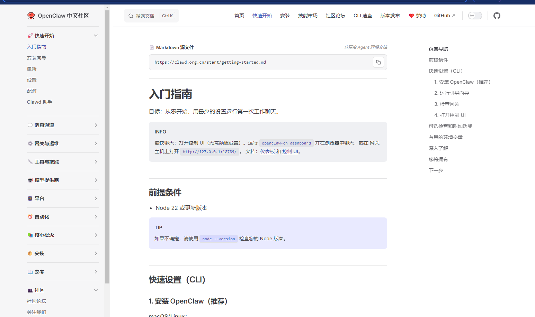
Task: Expand the 平台 section chevron
Action: [96, 198]
